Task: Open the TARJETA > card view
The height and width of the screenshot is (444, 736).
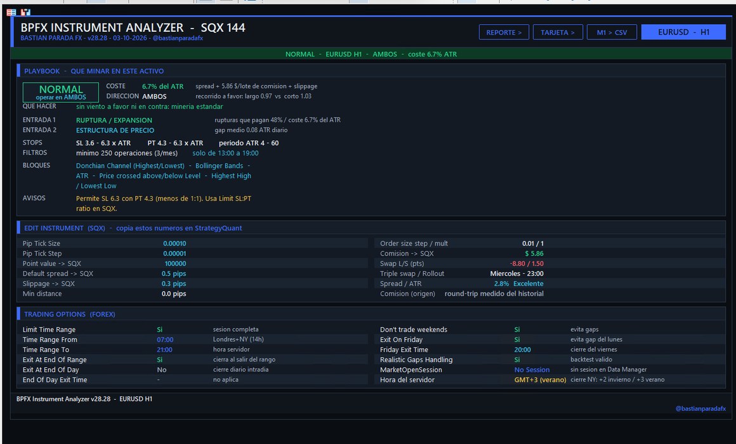Action: pos(558,32)
